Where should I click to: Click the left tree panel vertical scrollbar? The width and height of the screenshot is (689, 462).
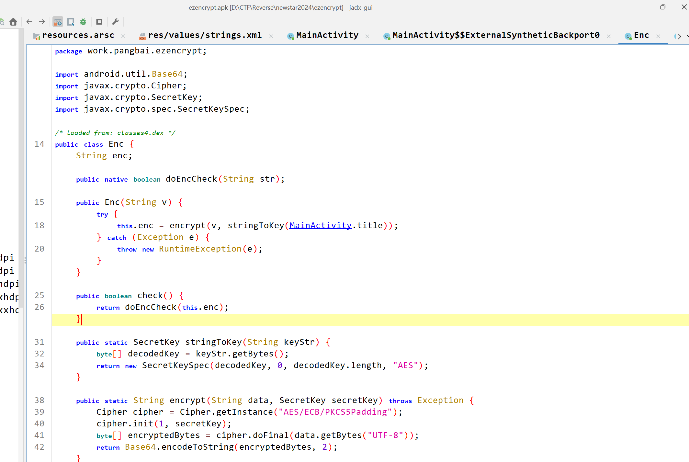pyautogui.click(x=21, y=168)
